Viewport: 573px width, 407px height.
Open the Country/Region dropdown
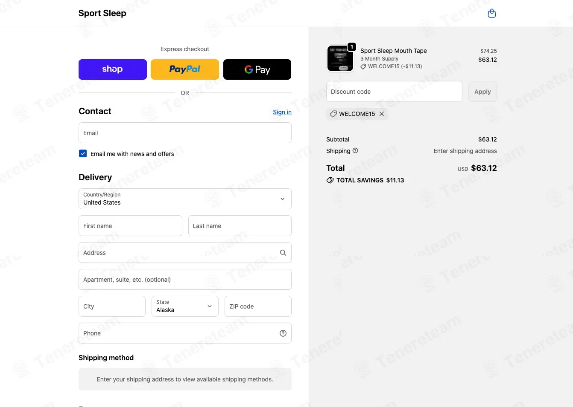(185, 199)
